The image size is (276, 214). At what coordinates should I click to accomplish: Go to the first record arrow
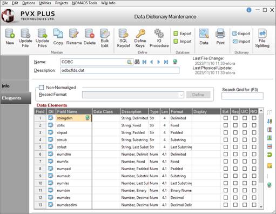(x=144, y=62)
